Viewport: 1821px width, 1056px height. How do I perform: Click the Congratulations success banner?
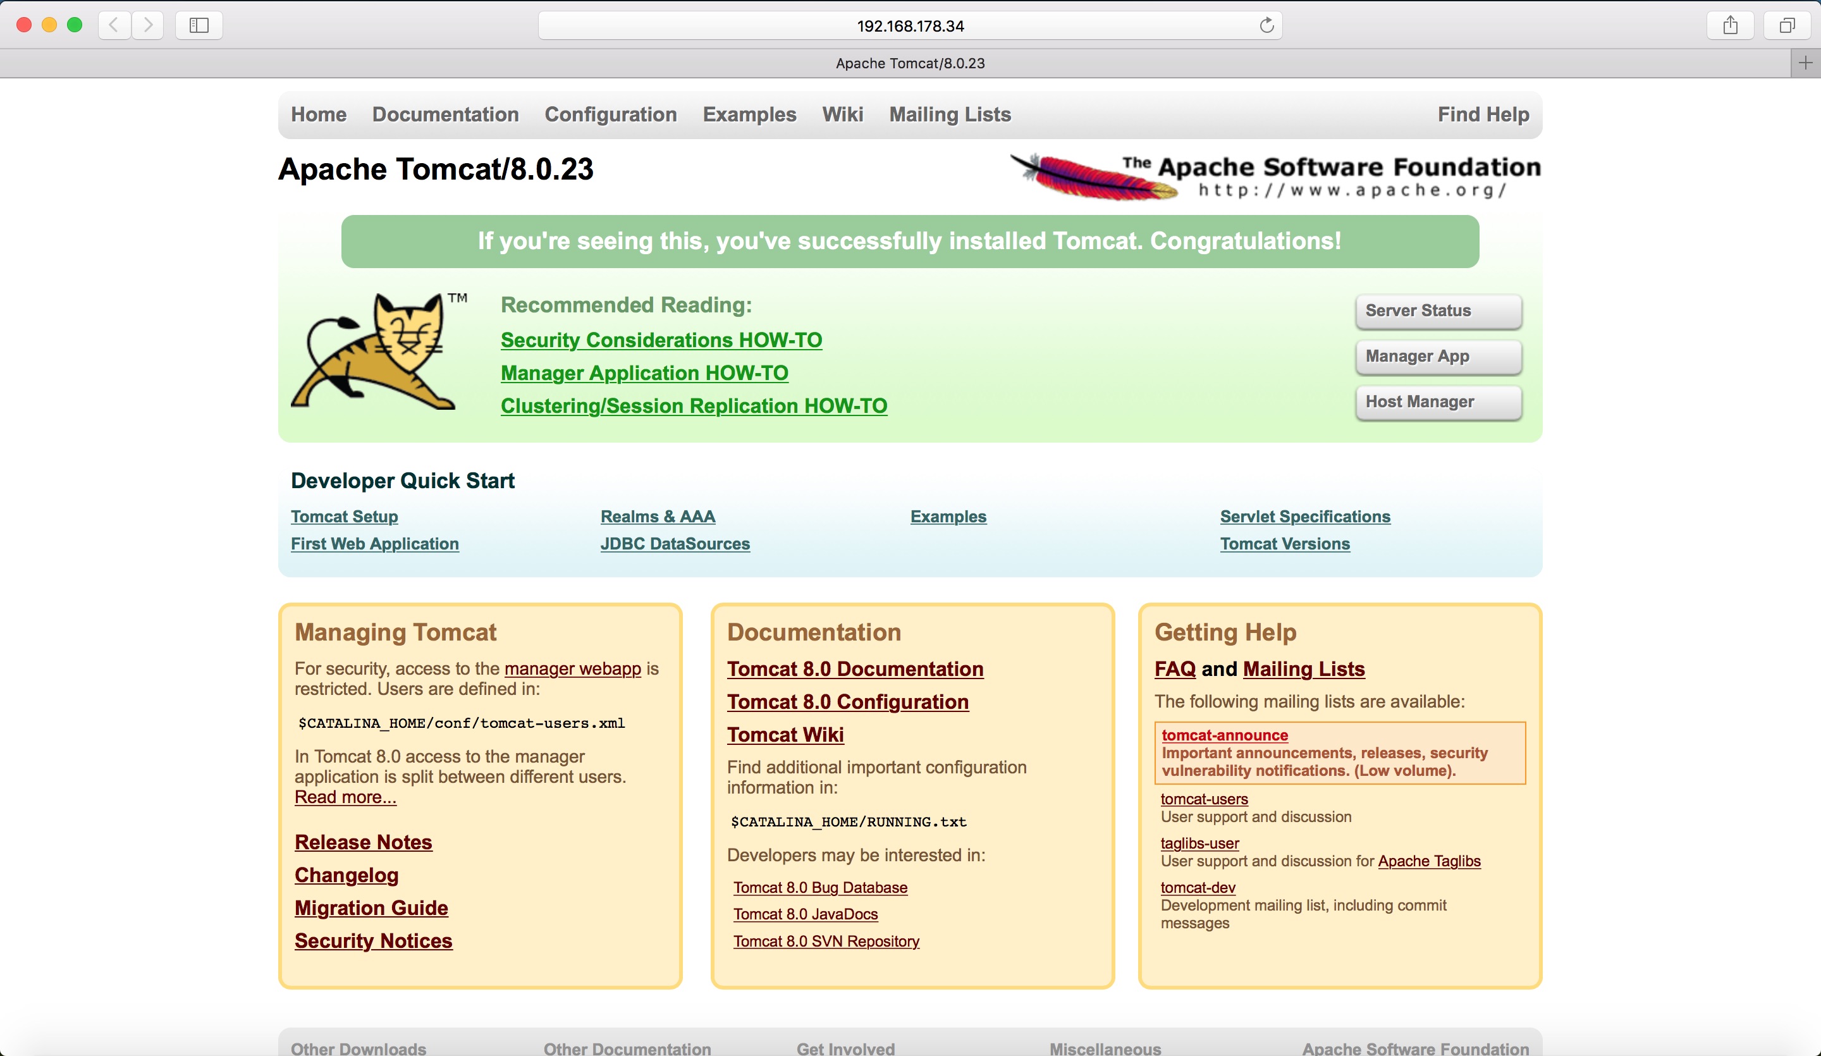[x=910, y=242]
